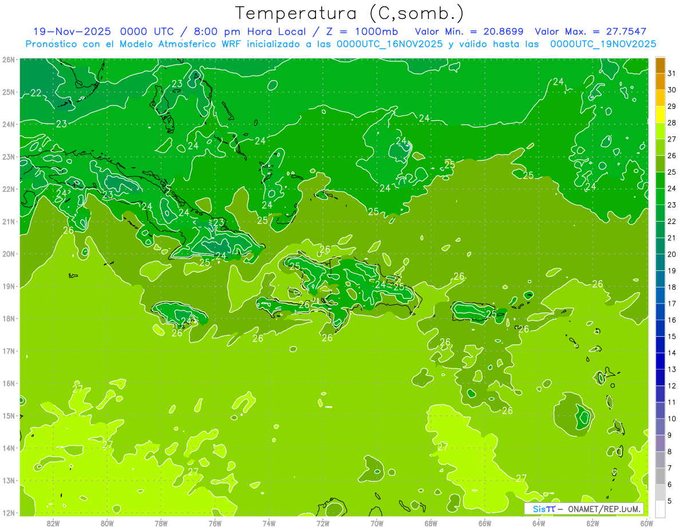This screenshot has width=687, height=531.
Task: Pick the yellow colorbar swatch between 28 and 29
Action: [x=660, y=115]
